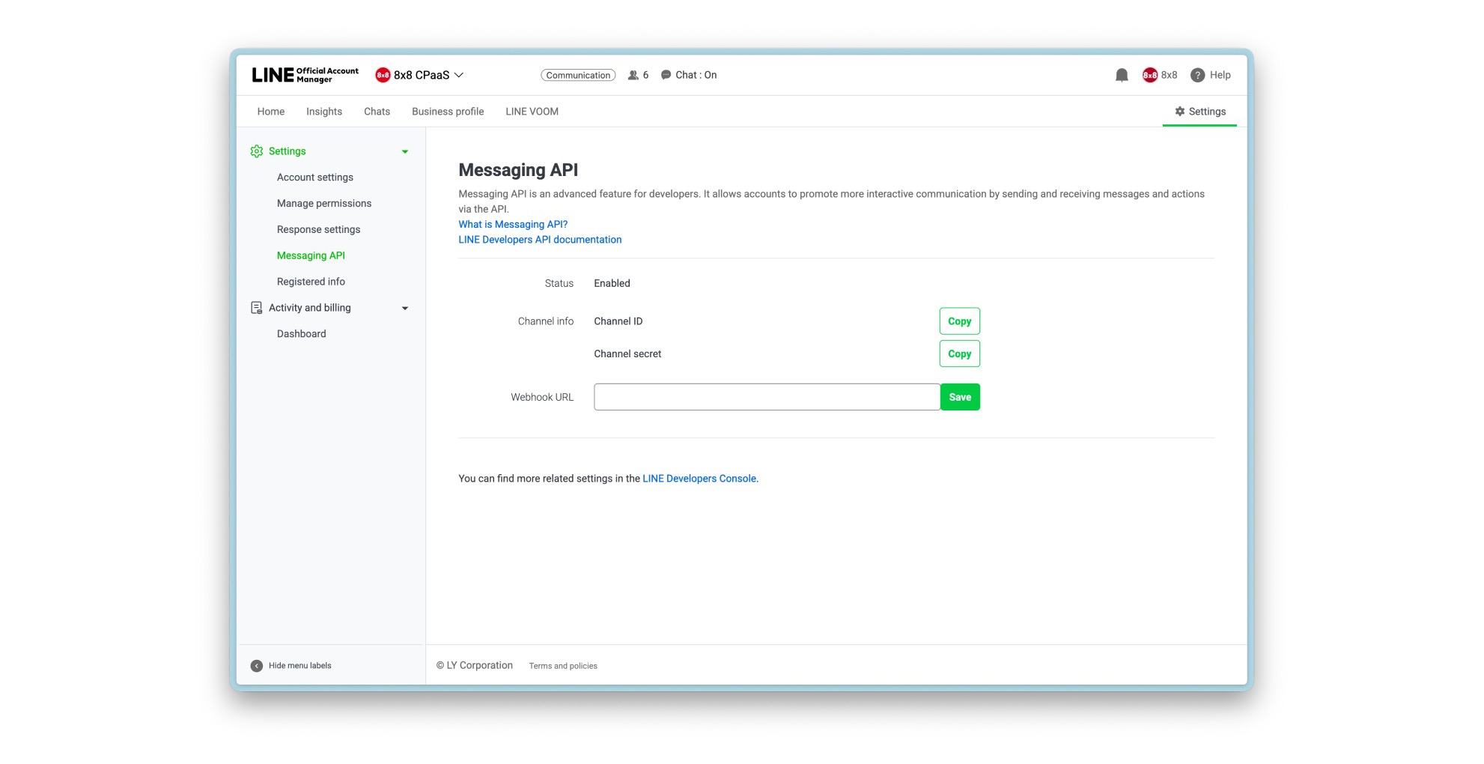This screenshot has height=764, width=1484.
Task: Click the friends count icon showing 6
Action: tap(633, 75)
